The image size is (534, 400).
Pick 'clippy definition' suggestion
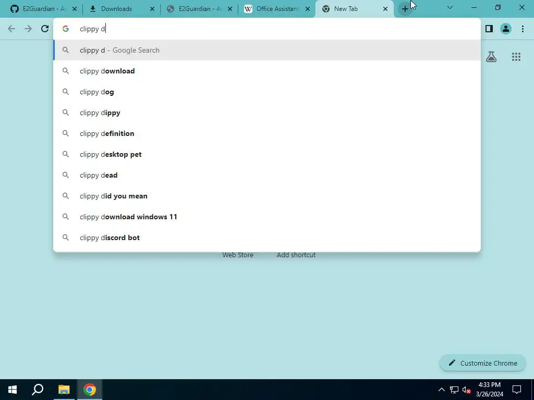coord(267,133)
